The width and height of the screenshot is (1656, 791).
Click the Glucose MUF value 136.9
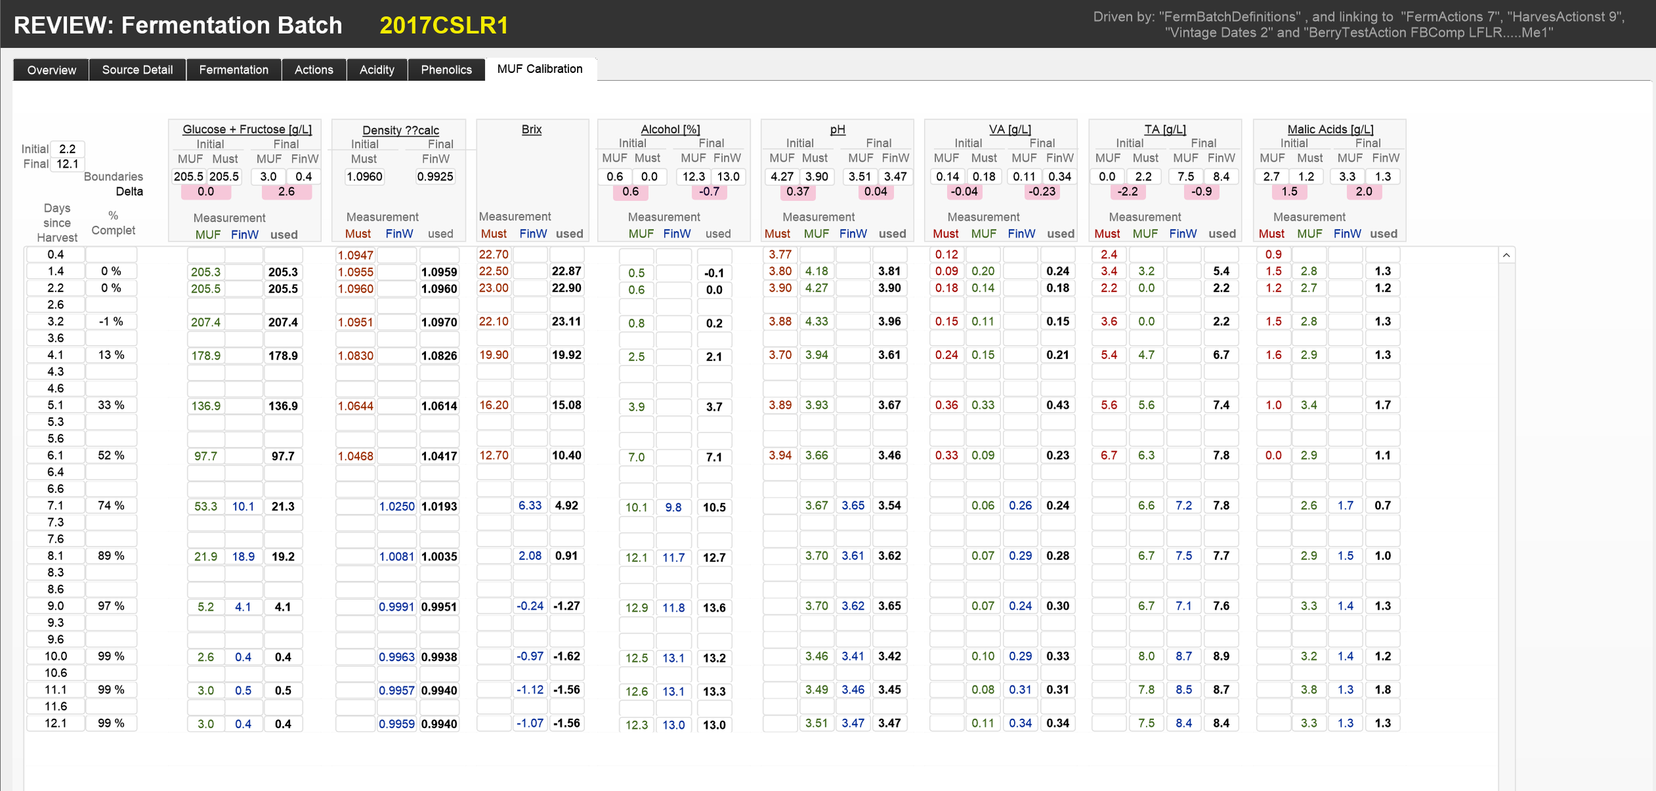click(206, 406)
